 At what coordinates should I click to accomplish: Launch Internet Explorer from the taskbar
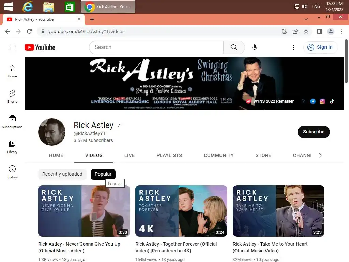click(x=28, y=6)
